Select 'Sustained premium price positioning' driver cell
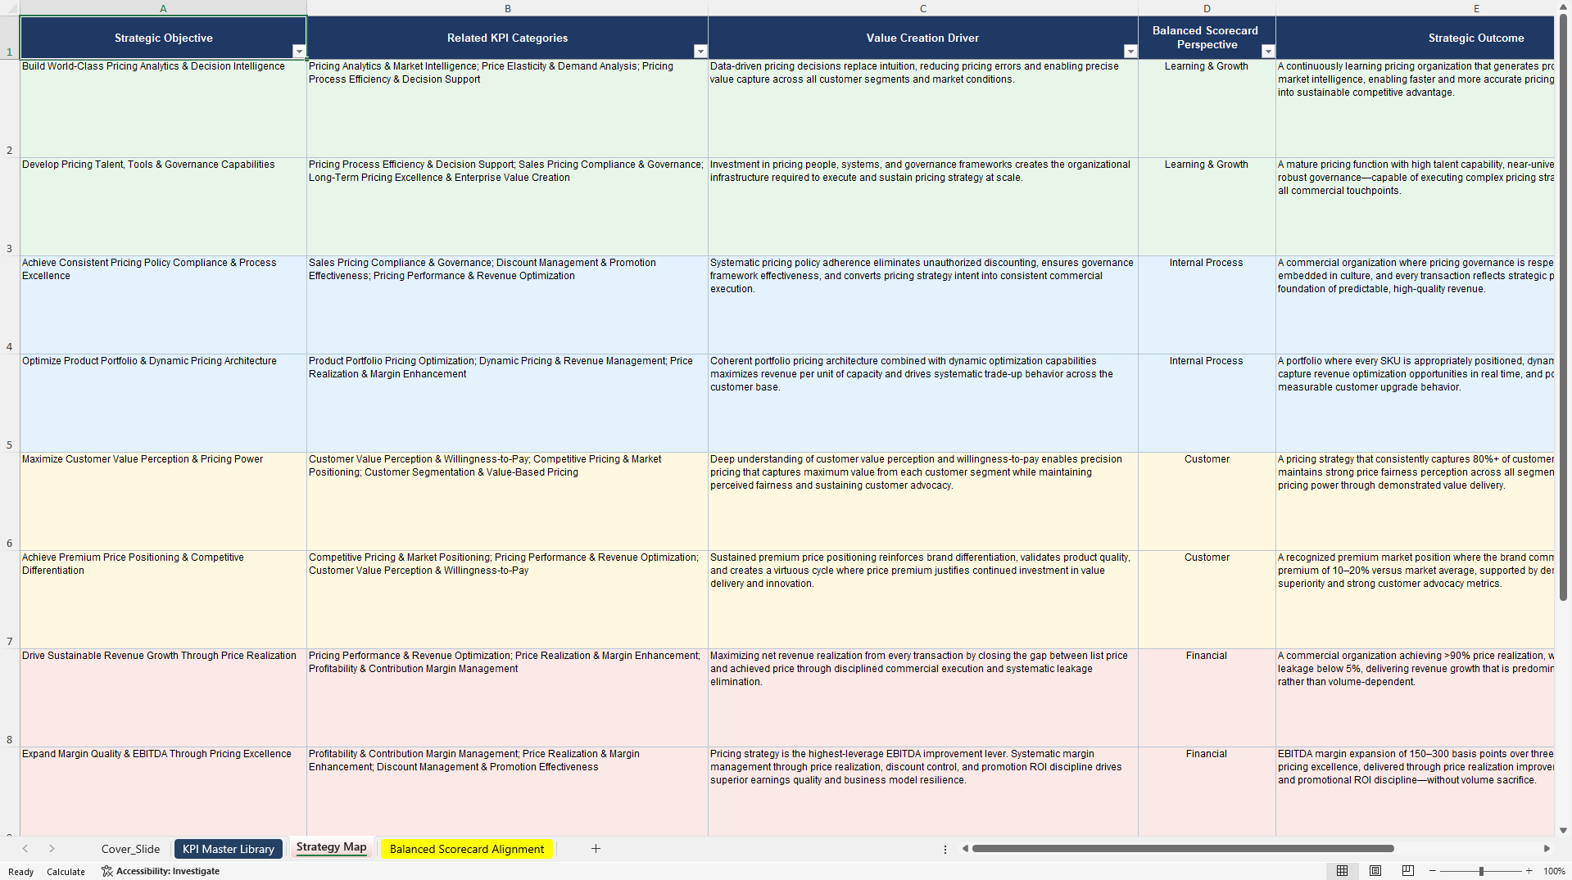 pyautogui.click(x=923, y=599)
